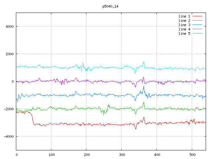This screenshot has height=159, width=212.
Task: Click the 4000 y-axis tick label
Action: tap(9, 26)
